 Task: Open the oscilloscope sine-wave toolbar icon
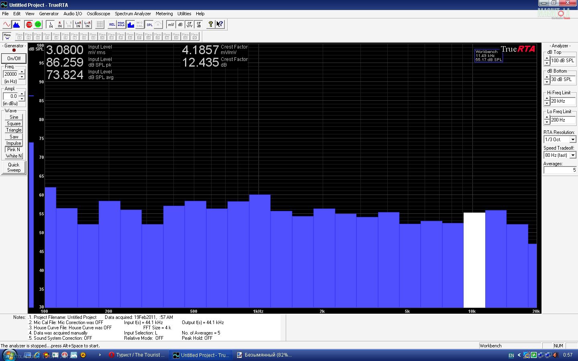(x=7, y=24)
